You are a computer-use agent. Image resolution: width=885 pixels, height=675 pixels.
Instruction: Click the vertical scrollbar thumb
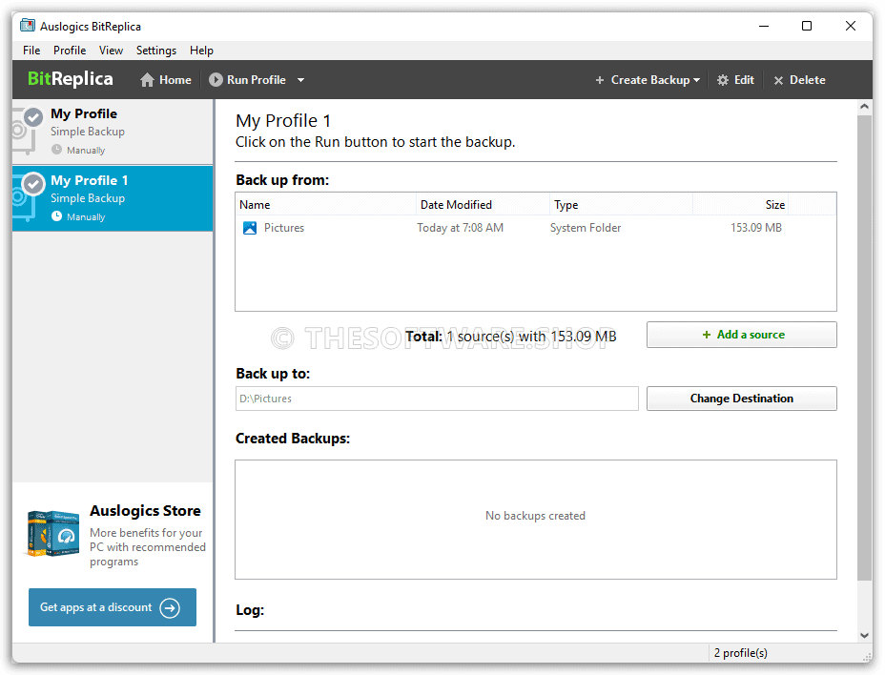pyautogui.click(x=864, y=348)
